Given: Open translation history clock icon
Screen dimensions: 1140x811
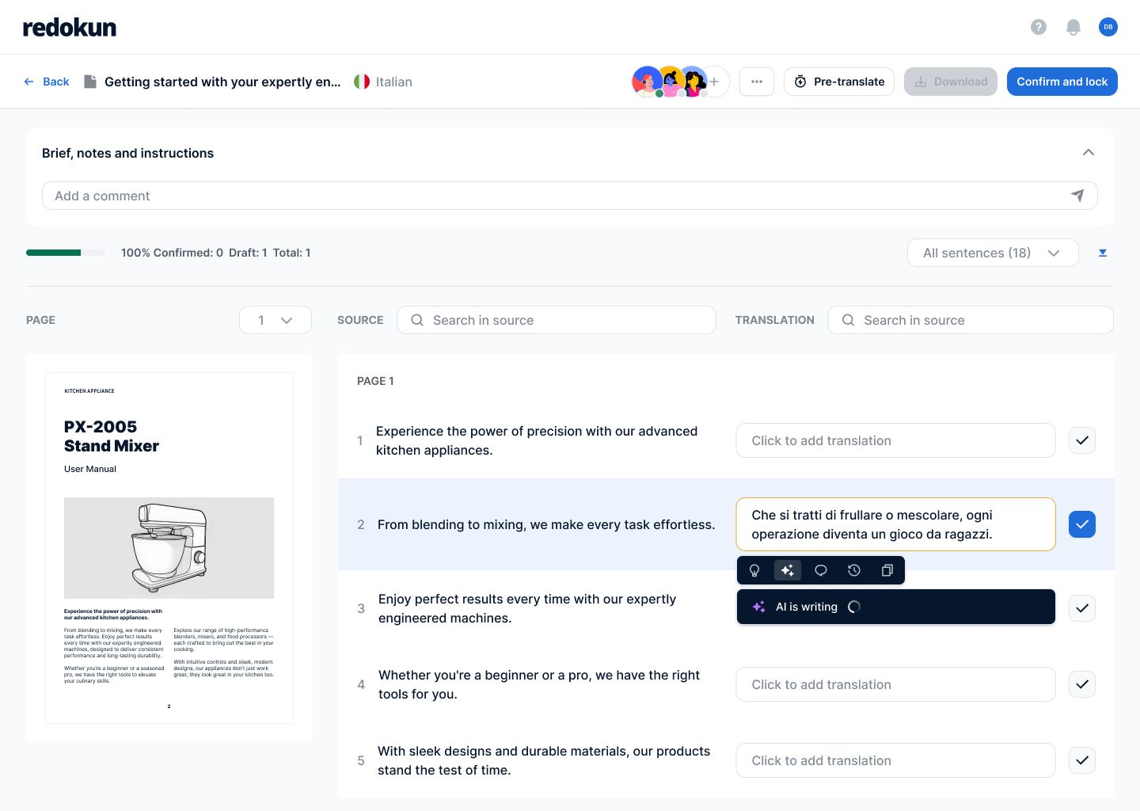Looking at the screenshot, I should coord(854,570).
